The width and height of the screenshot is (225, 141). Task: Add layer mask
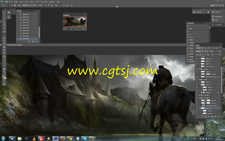pyautogui.click(x=206, y=117)
